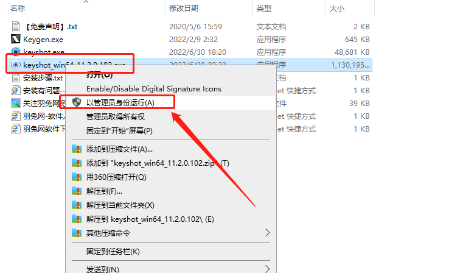Sort by 名称 column header
The width and height of the screenshot is (449, 273).
pyautogui.click(x=18, y=9)
